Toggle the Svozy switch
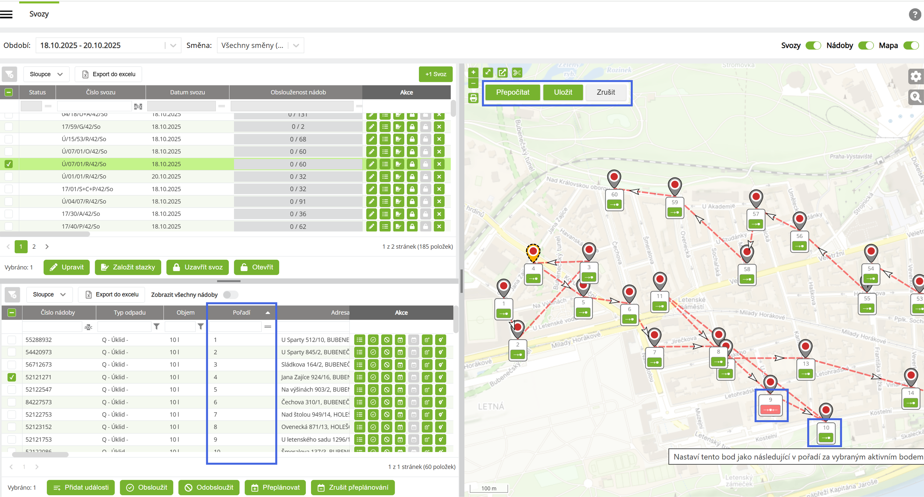This screenshot has width=924, height=497. [x=813, y=45]
